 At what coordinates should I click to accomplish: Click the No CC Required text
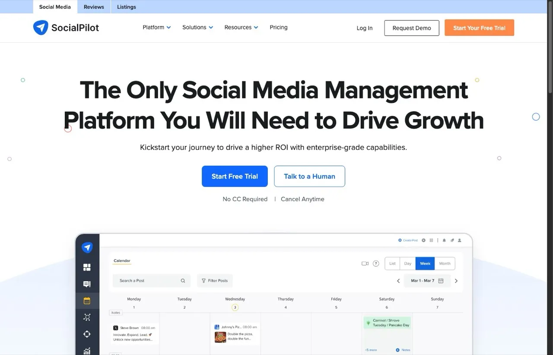tap(245, 199)
